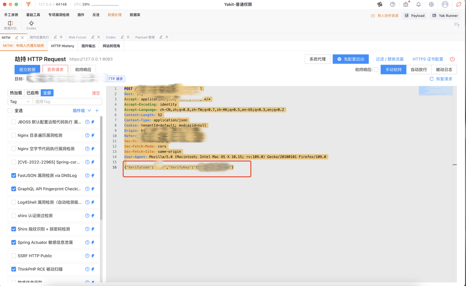Show the 已启用 plugin filter

pos(32,93)
